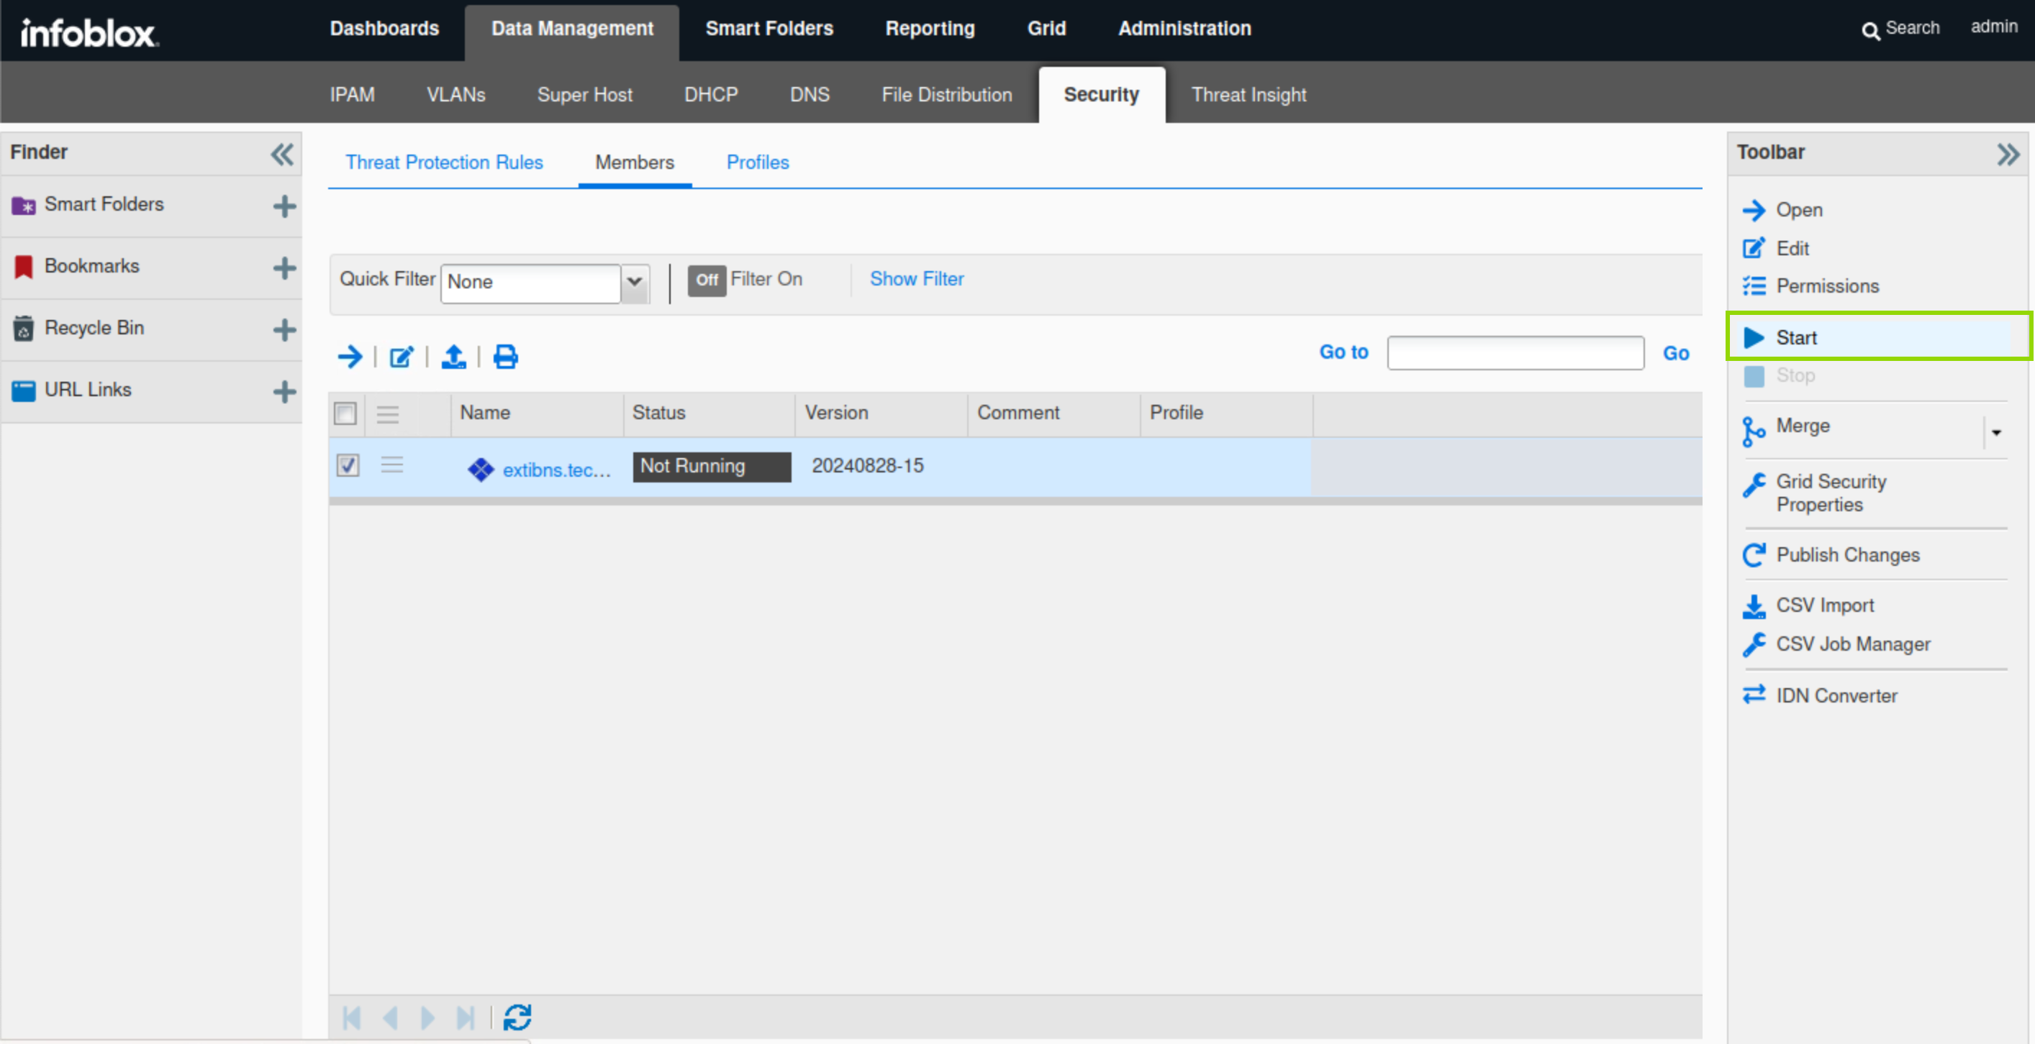This screenshot has width=2035, height=1044.
Task: Open Grid Security Properties wrench icon
Action: 1754,484
